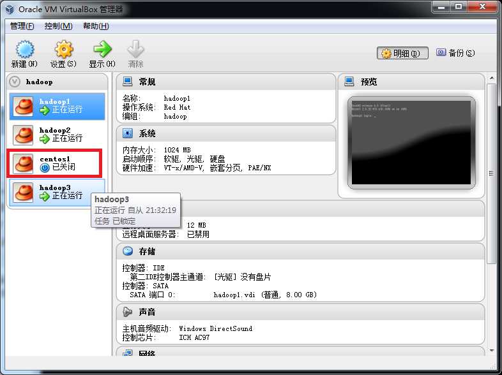Open Settings (设置) gear toolbar icon
The width and height of the screenshot is (502, 375).
pyautogui.click(x=64, y=49)
